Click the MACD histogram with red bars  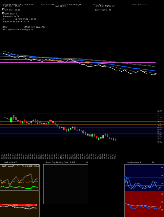pos(18,205)
